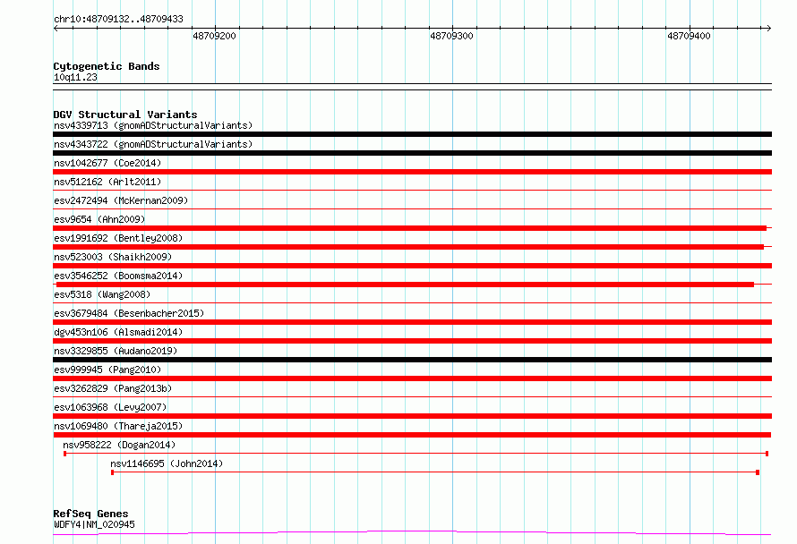Open variant nsv512162 (Arlt2011)
Image resolution: width=797 pixels, height=544 pixels.
pos(107,182)
